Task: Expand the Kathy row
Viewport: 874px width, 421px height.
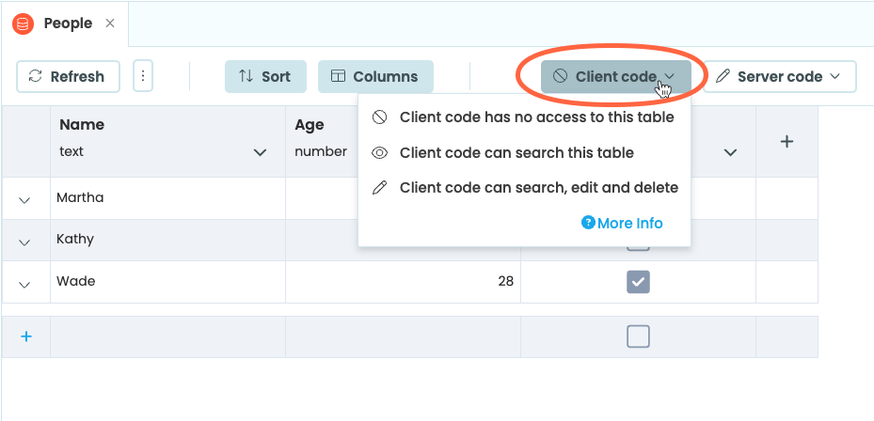Action: (25, 242)
